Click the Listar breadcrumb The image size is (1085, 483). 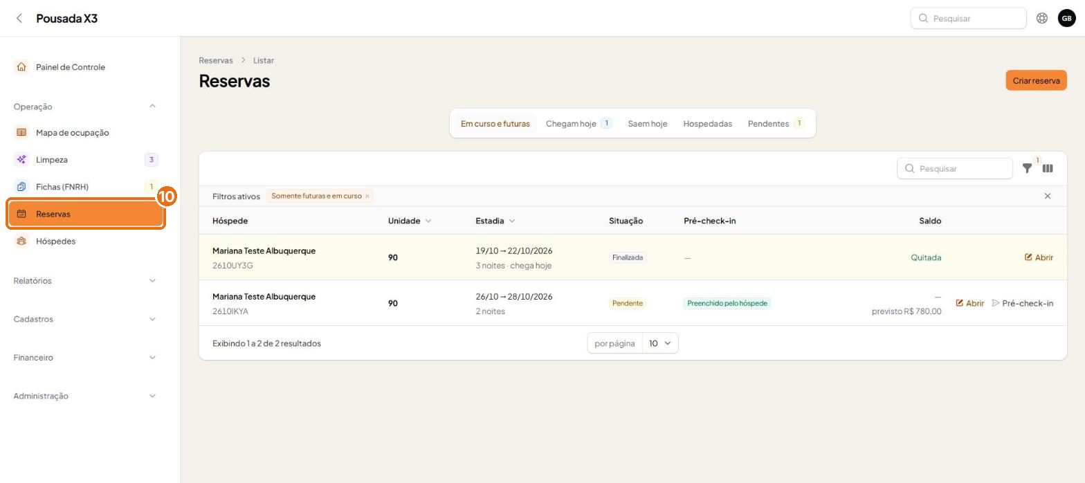263,61
